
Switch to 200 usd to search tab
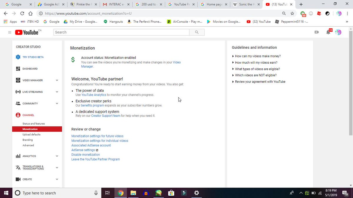(149, 4)
